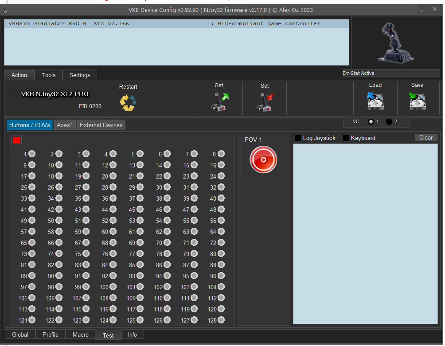Switch to Buttons / POVs tab
This screenshot has width=445, height=346.
[30, 125]
